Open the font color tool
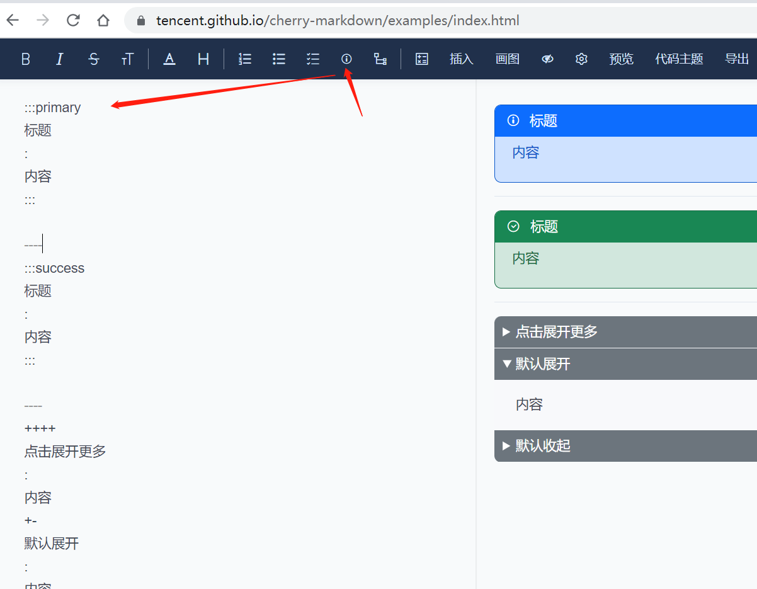This screenshot has width=757, height=589. [169, 59]
